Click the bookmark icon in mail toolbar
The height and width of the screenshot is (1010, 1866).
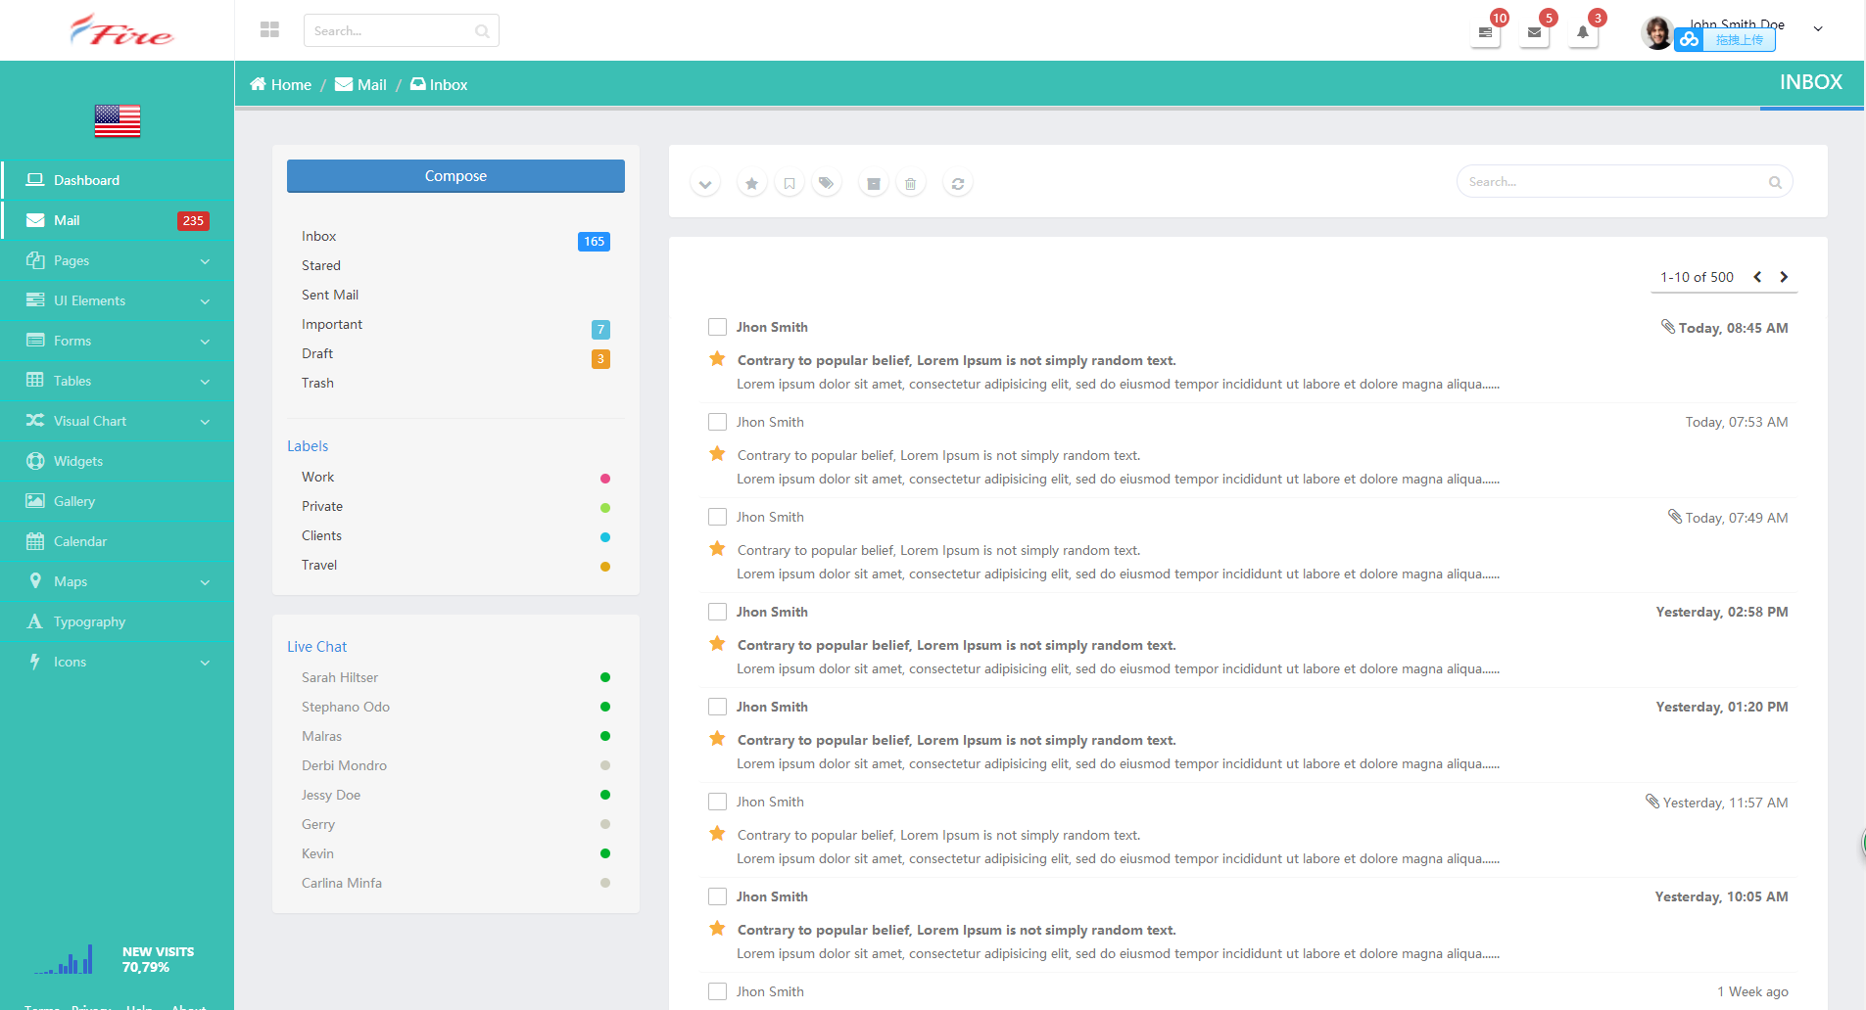tap(789, 184)
